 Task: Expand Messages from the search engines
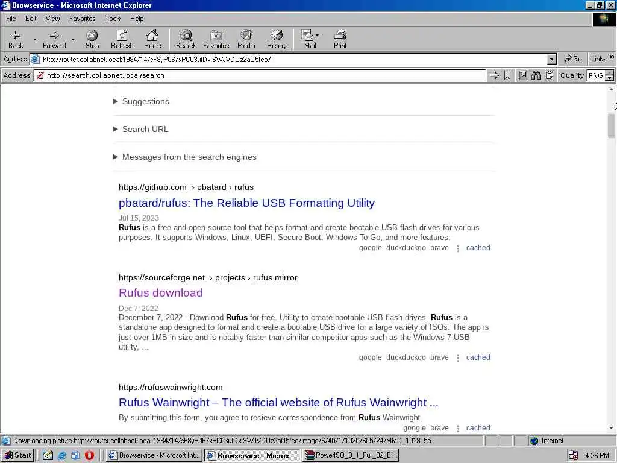point(184,157)
